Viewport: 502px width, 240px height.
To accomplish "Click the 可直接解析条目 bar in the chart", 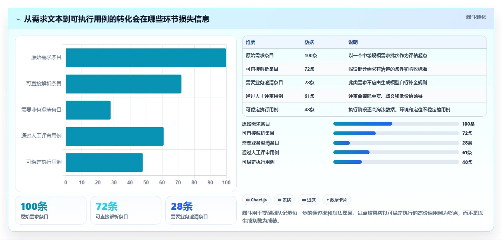I will [x=124, y=84].
